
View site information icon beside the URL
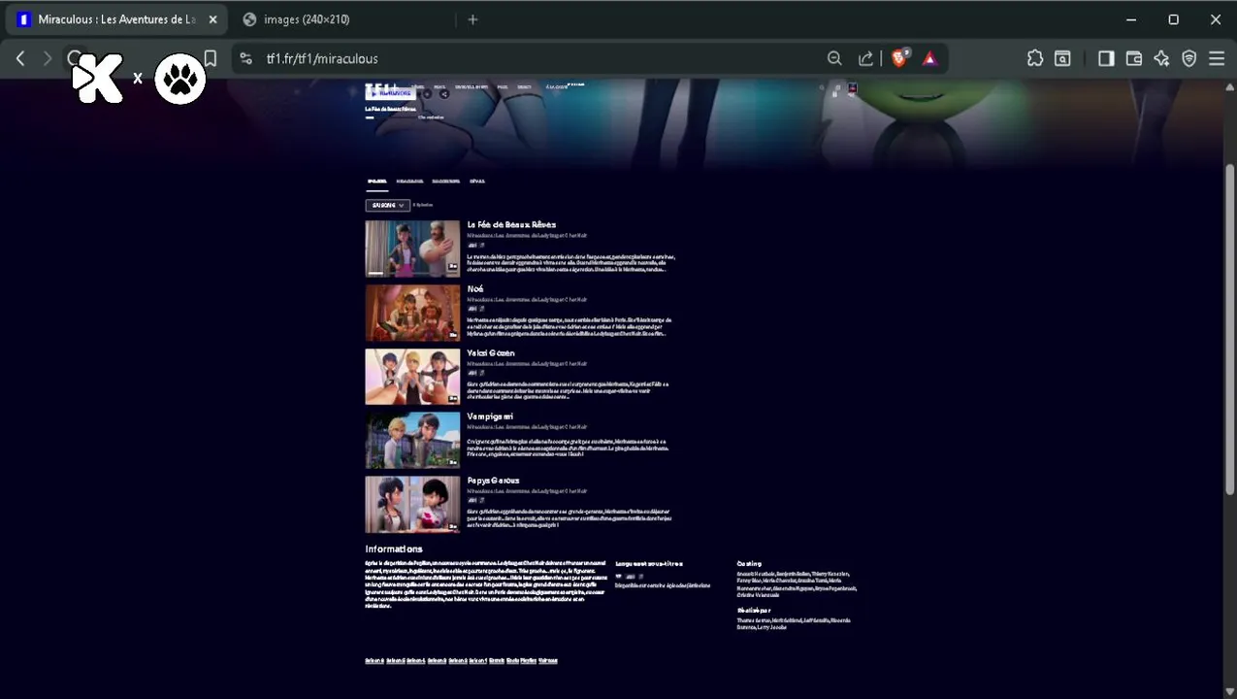click(x=245, y=58)
